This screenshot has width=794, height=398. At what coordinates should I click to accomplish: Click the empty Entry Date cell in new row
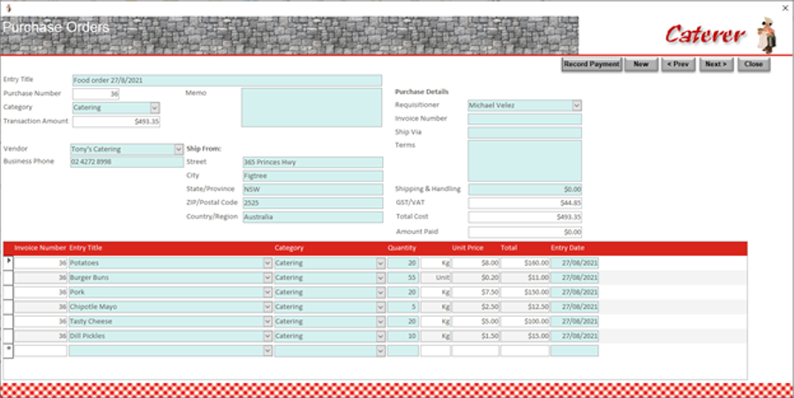click(x=574, y=351)
